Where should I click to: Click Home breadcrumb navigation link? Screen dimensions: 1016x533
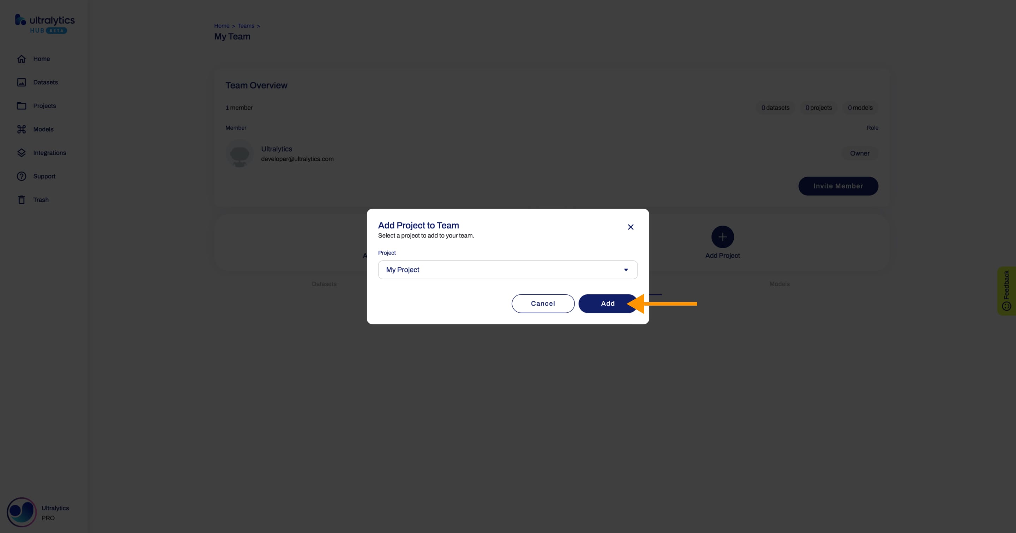[222, 25]
